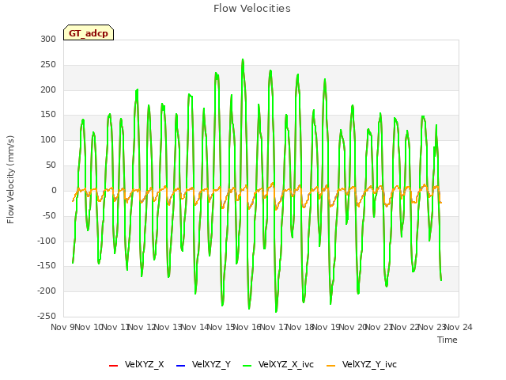Click the 50 y-axis tick label
Image resolution: width=506 pixels, height=380 pixels.
coord(51,165)
